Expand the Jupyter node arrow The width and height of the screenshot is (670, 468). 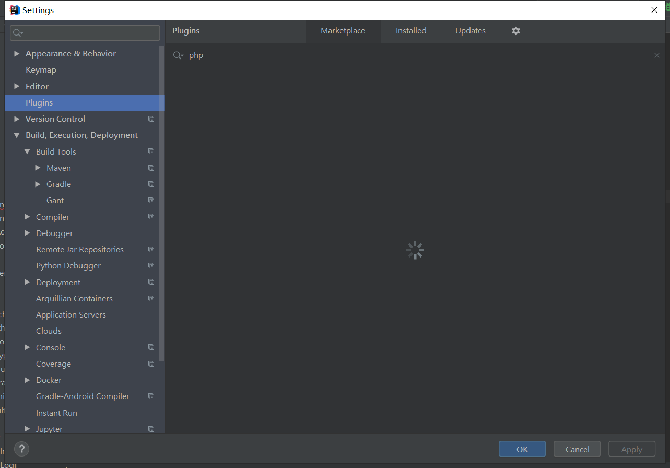27,429
